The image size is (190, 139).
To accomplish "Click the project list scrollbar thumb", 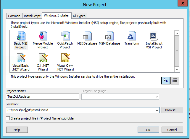I will (177, 51).
